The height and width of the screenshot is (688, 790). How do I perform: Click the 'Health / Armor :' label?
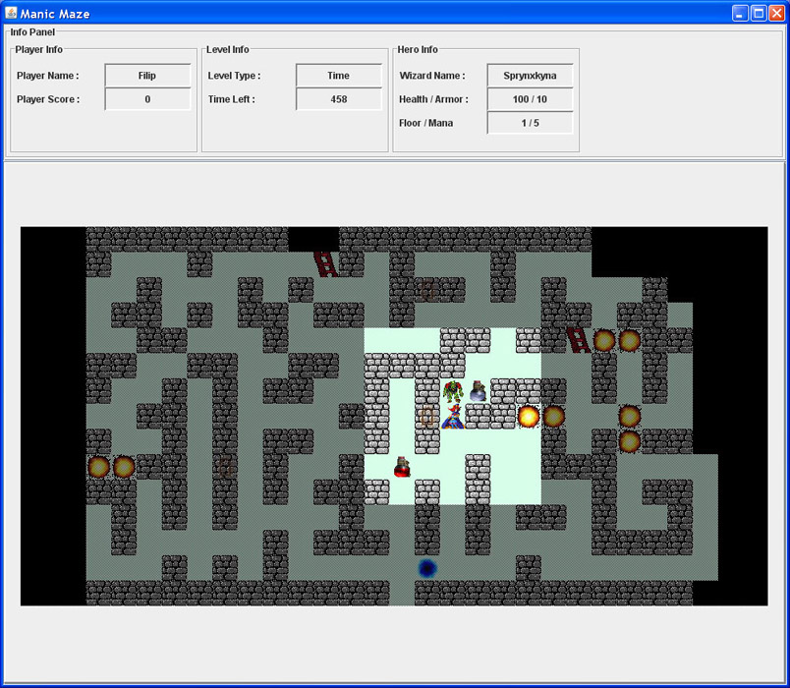pos(433,99)
